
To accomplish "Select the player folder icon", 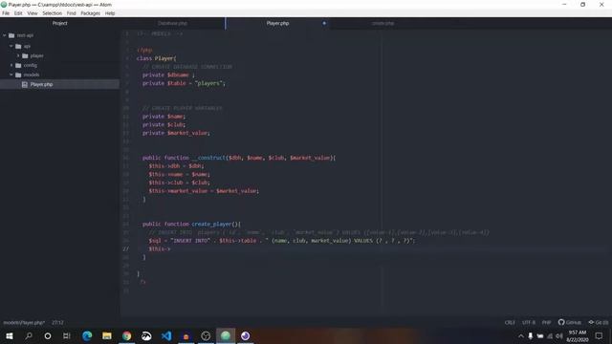I will (26, 55).
